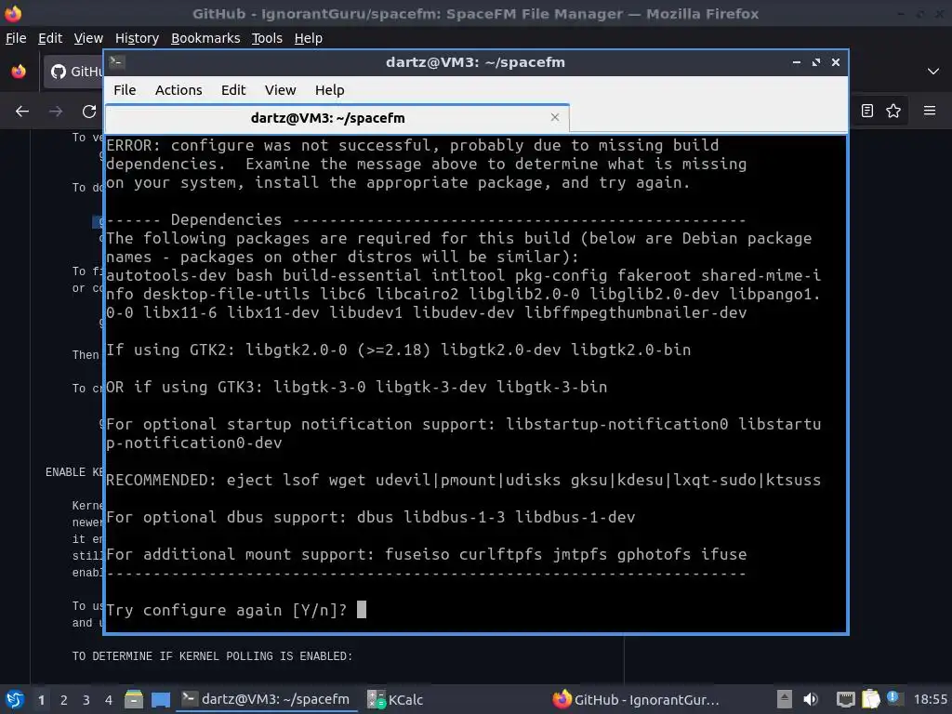This screenshot has width=952, height=714.
Task: Open the application launcher menu in taskbar
Action: (15, 699)
